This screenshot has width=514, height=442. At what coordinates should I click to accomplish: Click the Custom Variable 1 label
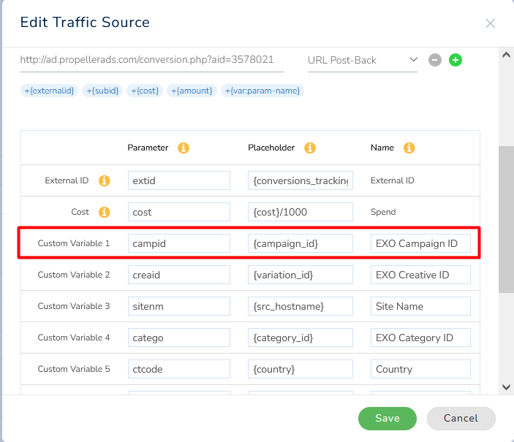pyautogui.click(x=74, y=243)
